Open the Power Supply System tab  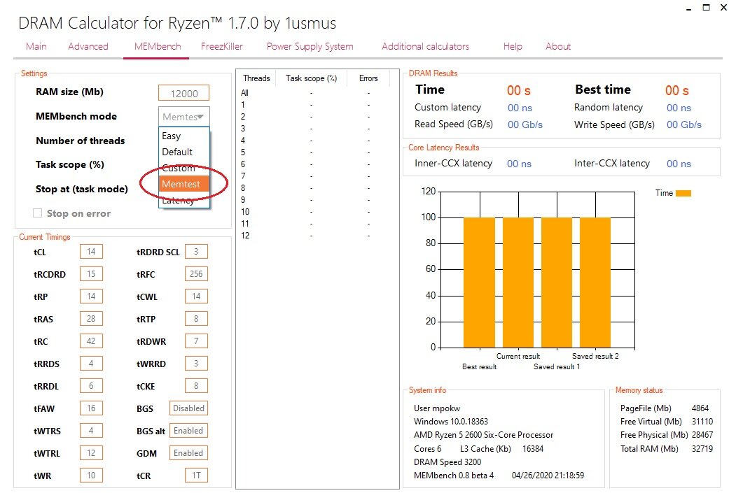310,46
